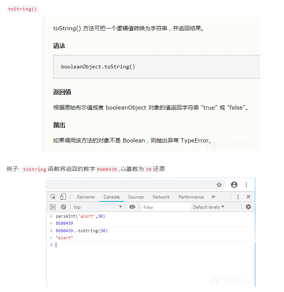
Task: Open the Chrome profile avatar menu
Action: click(x=234, y=185)
